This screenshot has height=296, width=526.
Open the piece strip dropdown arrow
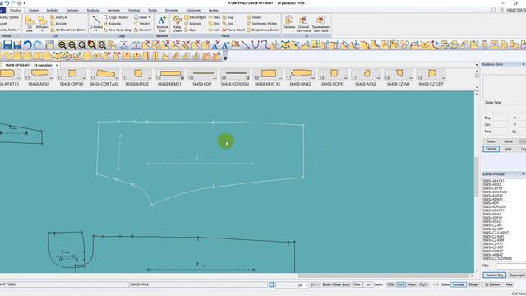click(x=477, y=65)
